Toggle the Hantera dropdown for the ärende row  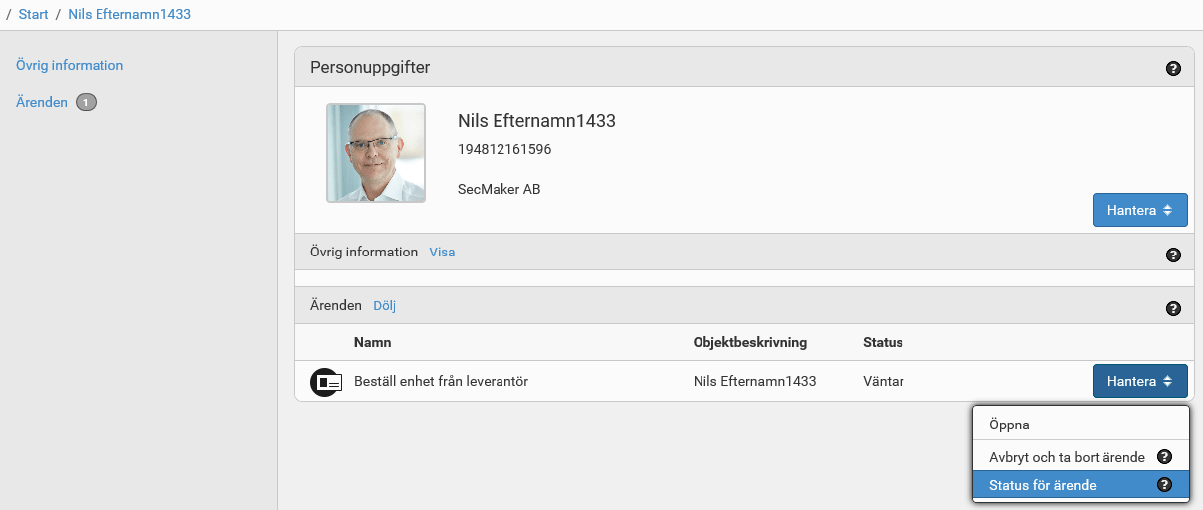click(1139, 381)
